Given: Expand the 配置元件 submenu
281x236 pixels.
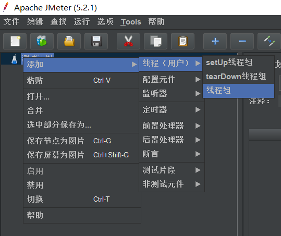Looking at the screenshot, I should click(172, 79).
